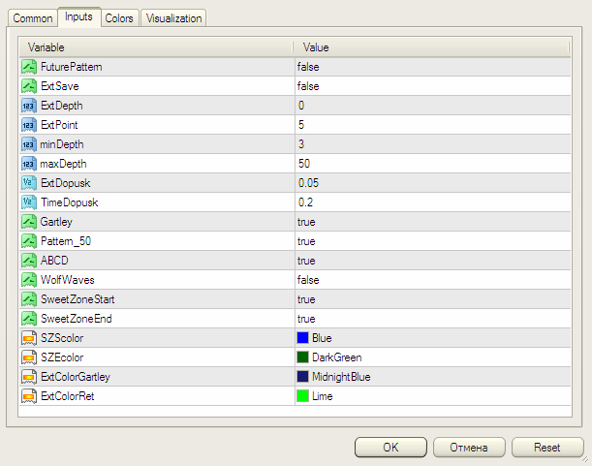Viewport: 592px width, 466px height.
Task: Click the Gartley true value
Action: click(306, 222)
